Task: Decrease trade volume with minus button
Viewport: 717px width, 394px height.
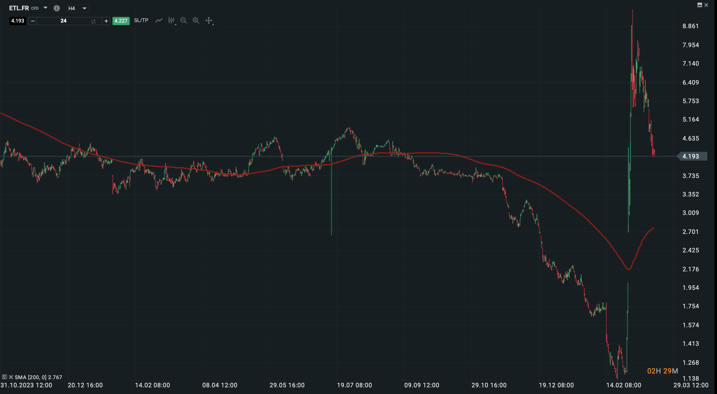Action: [x=33, y=21]
